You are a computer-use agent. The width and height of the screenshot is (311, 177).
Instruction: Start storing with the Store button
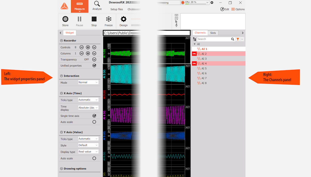coord(65,21)
